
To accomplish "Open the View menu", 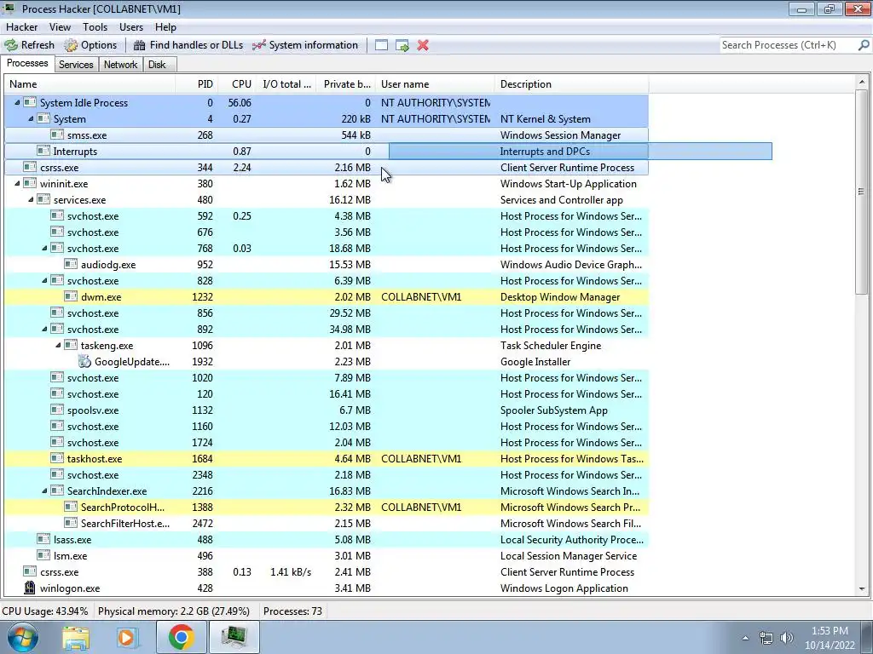I will (x=60, y=26).
